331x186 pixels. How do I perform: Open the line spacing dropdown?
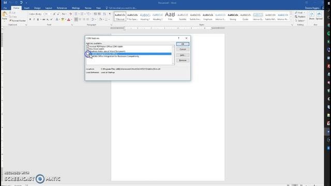point(93,20)
